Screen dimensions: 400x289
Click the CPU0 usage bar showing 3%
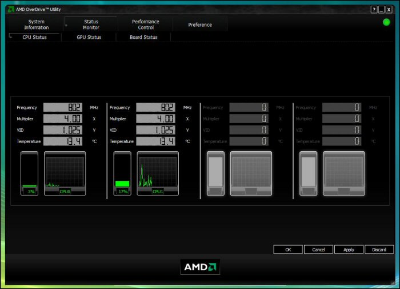point(29,173)
